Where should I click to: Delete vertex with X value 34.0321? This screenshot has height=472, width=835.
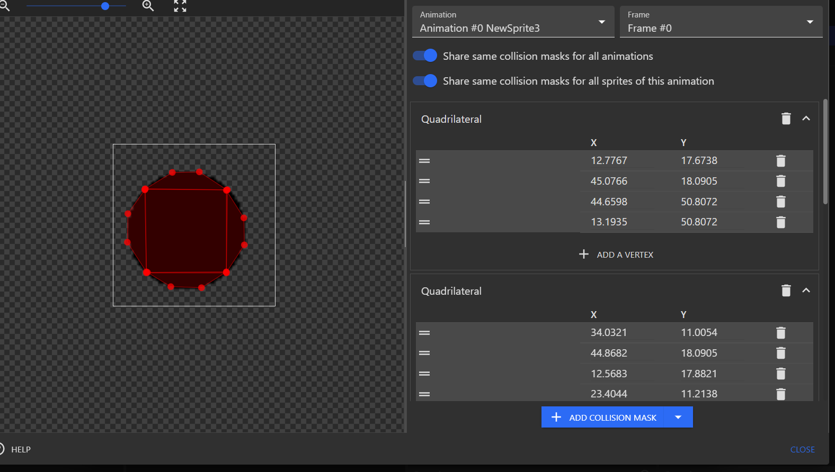coord(780,333)
